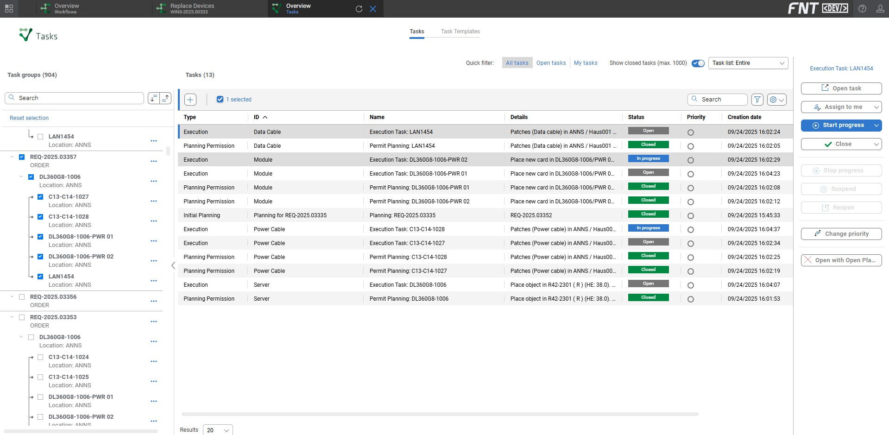
Task: Open the Task list: Entire dropdown
Action: (748, 63)
